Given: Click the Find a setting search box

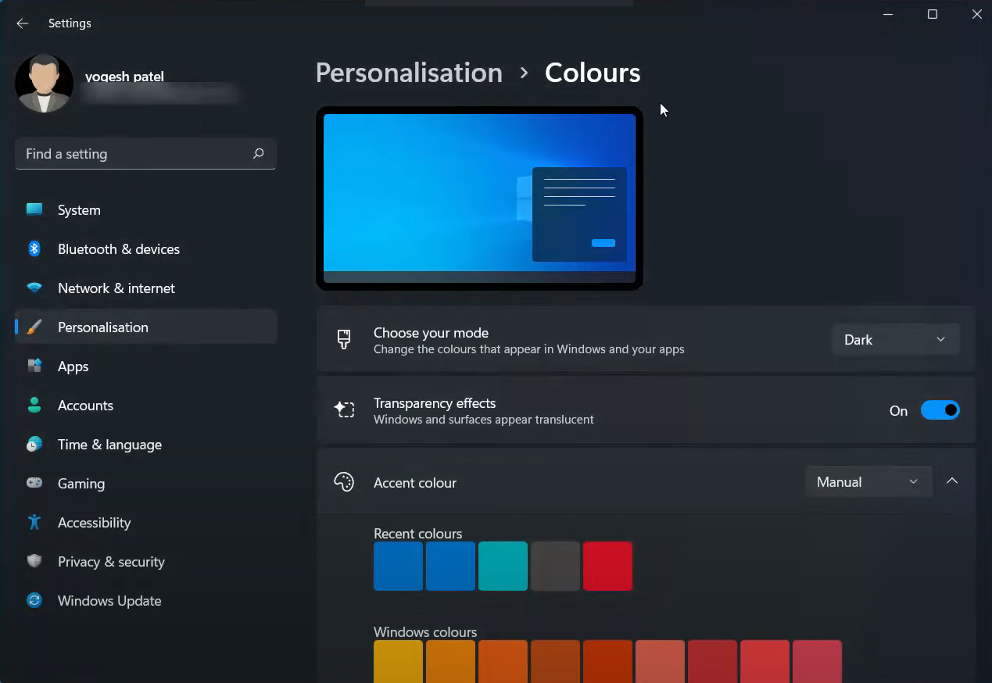Looking at the screenshot, I should (x=133, y=154).
